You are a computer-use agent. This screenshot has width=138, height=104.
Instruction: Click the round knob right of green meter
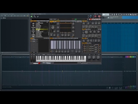87,19
